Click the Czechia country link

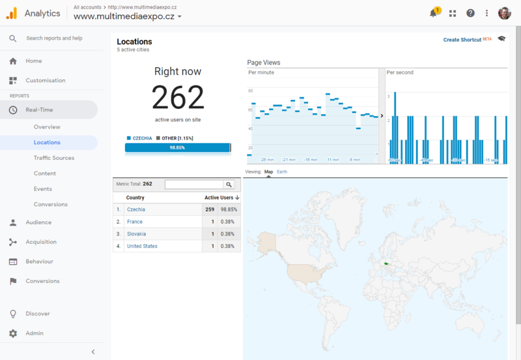(x=136, y=209)
